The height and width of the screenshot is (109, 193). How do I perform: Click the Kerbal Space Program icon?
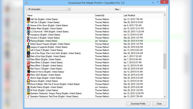pyautogui.click(x=28, y=44)
